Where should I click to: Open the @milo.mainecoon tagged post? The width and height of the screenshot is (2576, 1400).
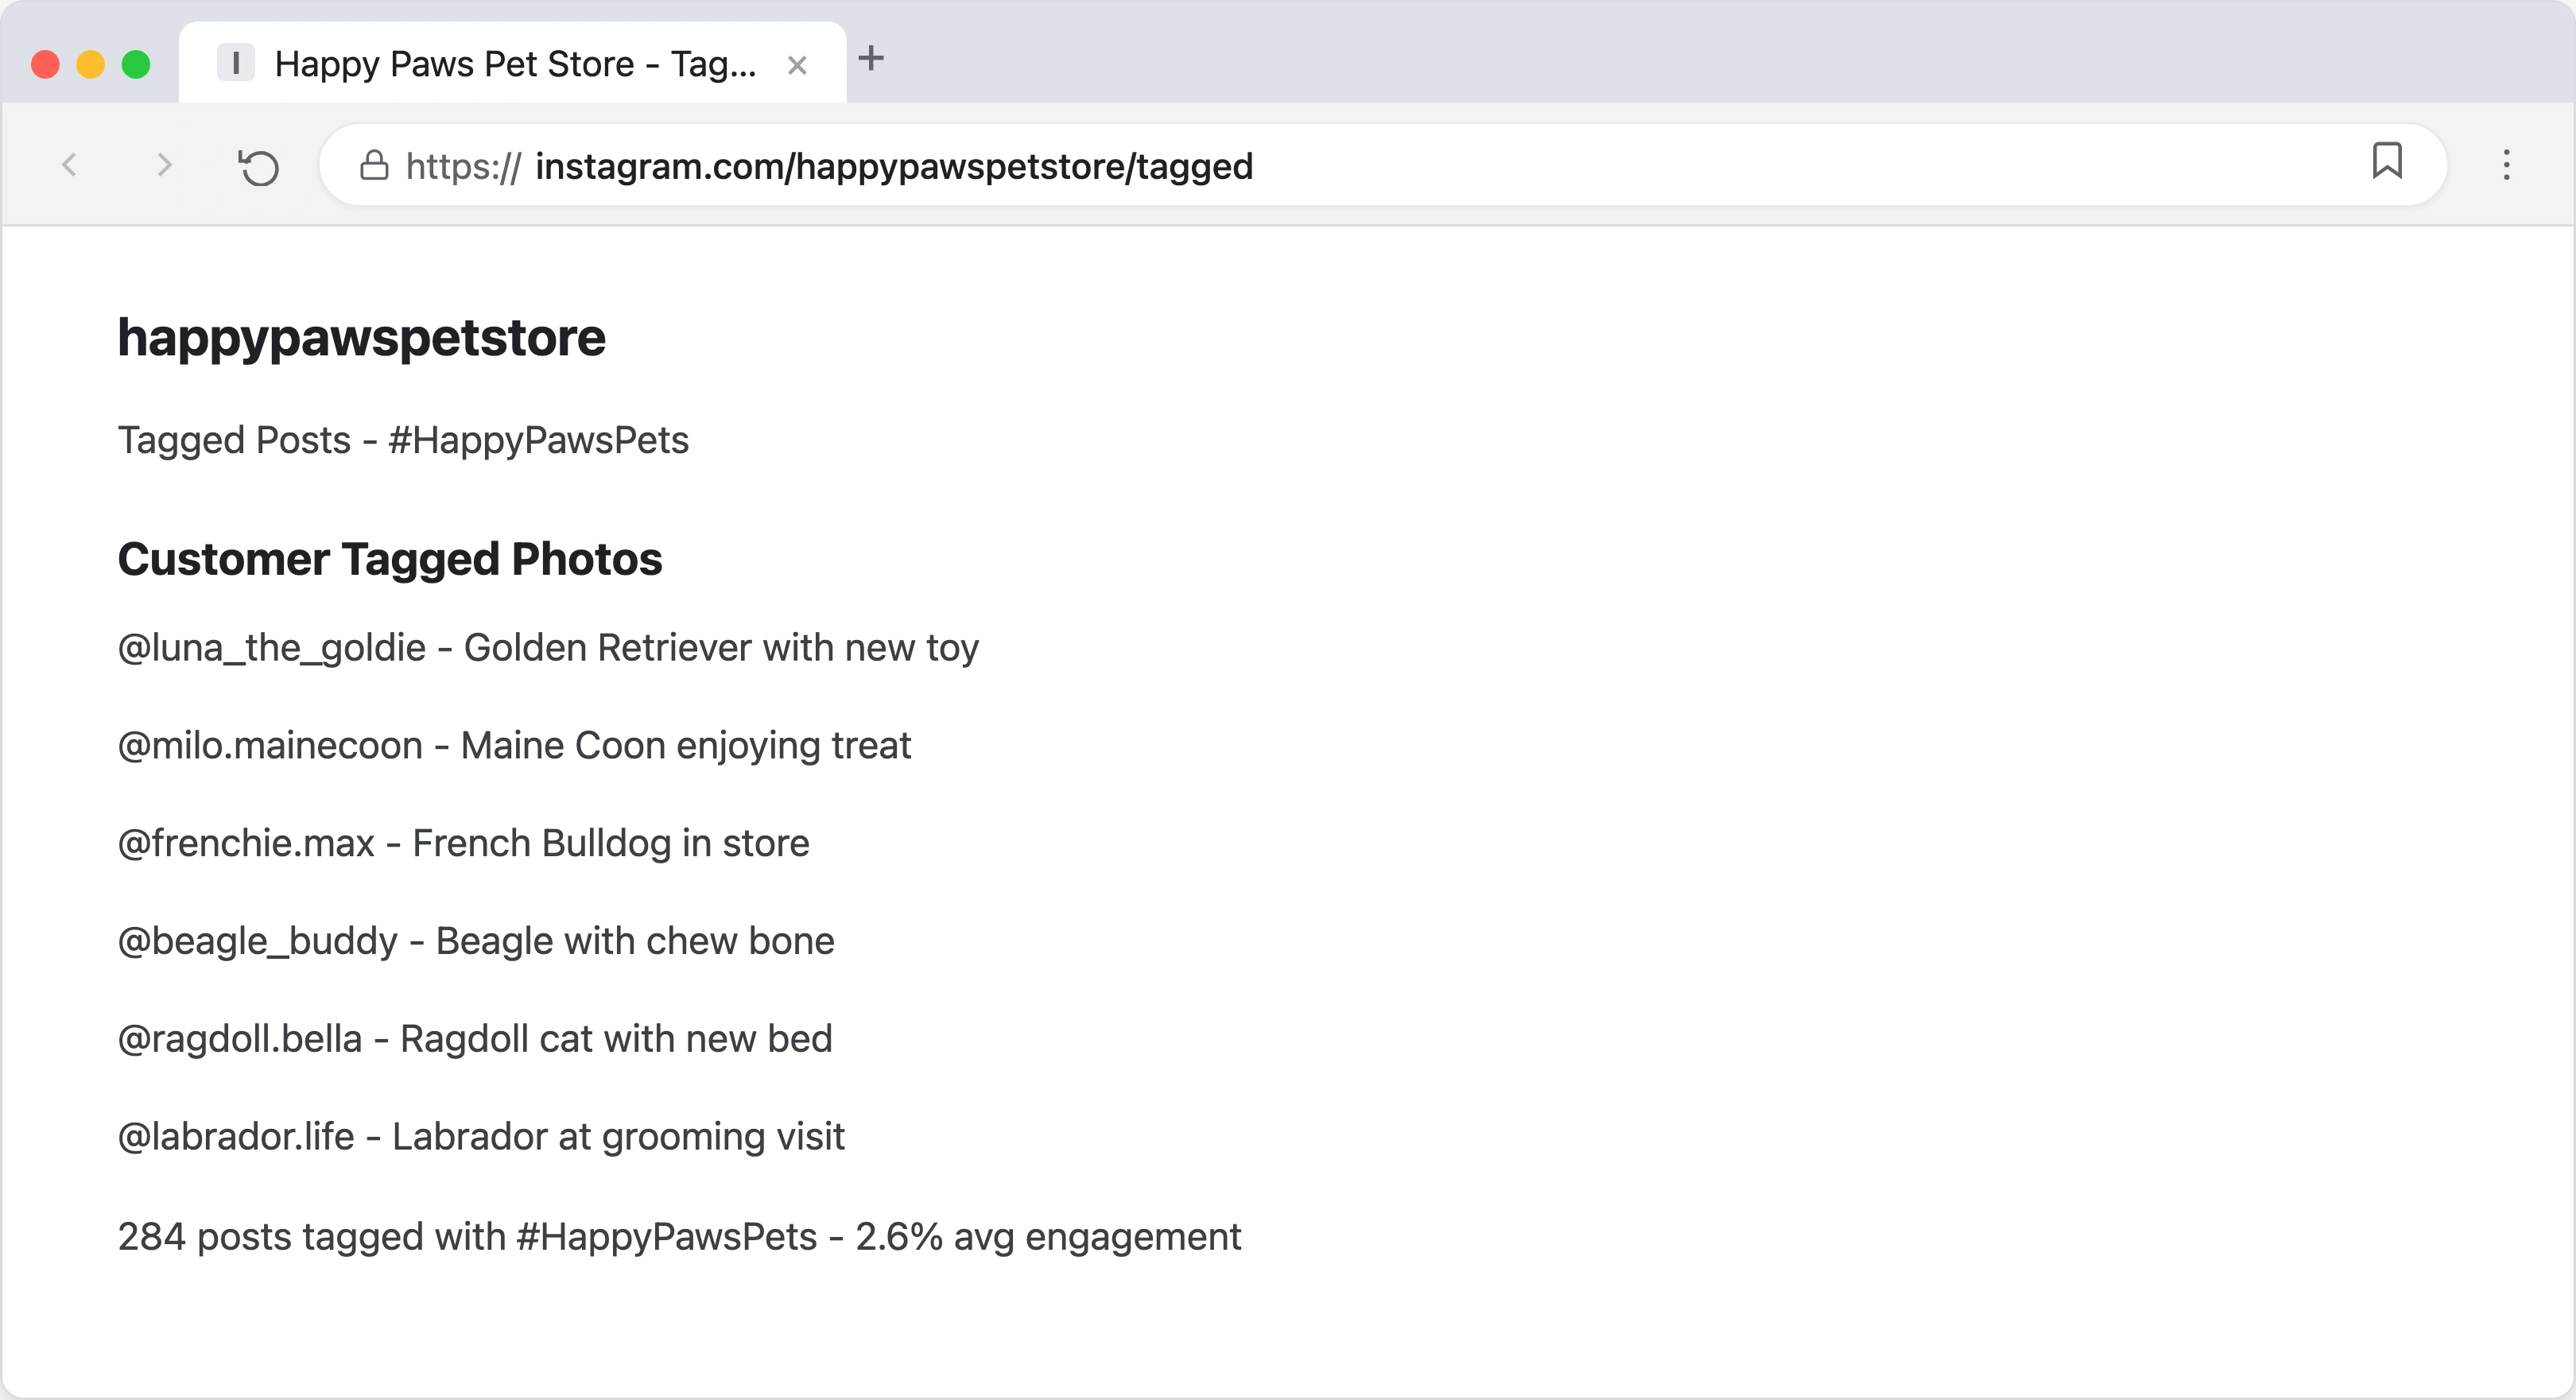514,746
